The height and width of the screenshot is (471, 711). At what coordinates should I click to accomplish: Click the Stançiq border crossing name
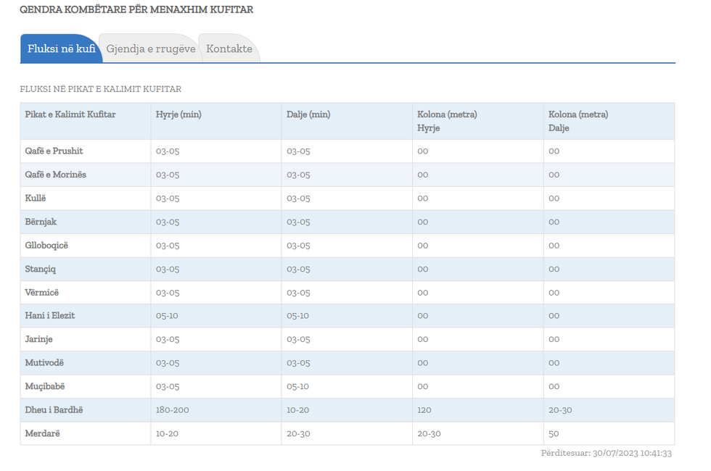pos(41,269)
